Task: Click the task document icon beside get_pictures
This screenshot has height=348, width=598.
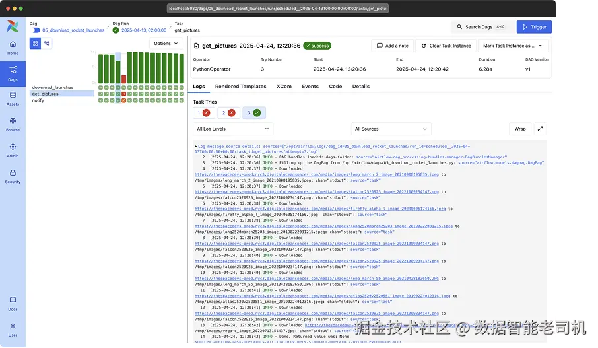Action: click(197, 46)
